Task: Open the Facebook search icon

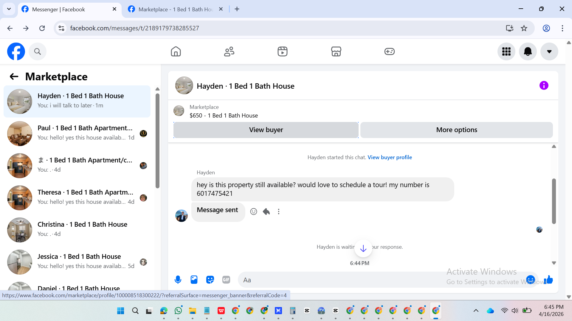Action: pyautogui.click(x=38, y=51)
